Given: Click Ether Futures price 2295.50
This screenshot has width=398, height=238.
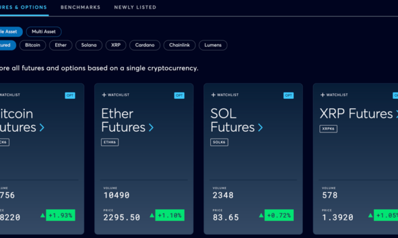Looking at the screenshot, I should pos(122,217).
